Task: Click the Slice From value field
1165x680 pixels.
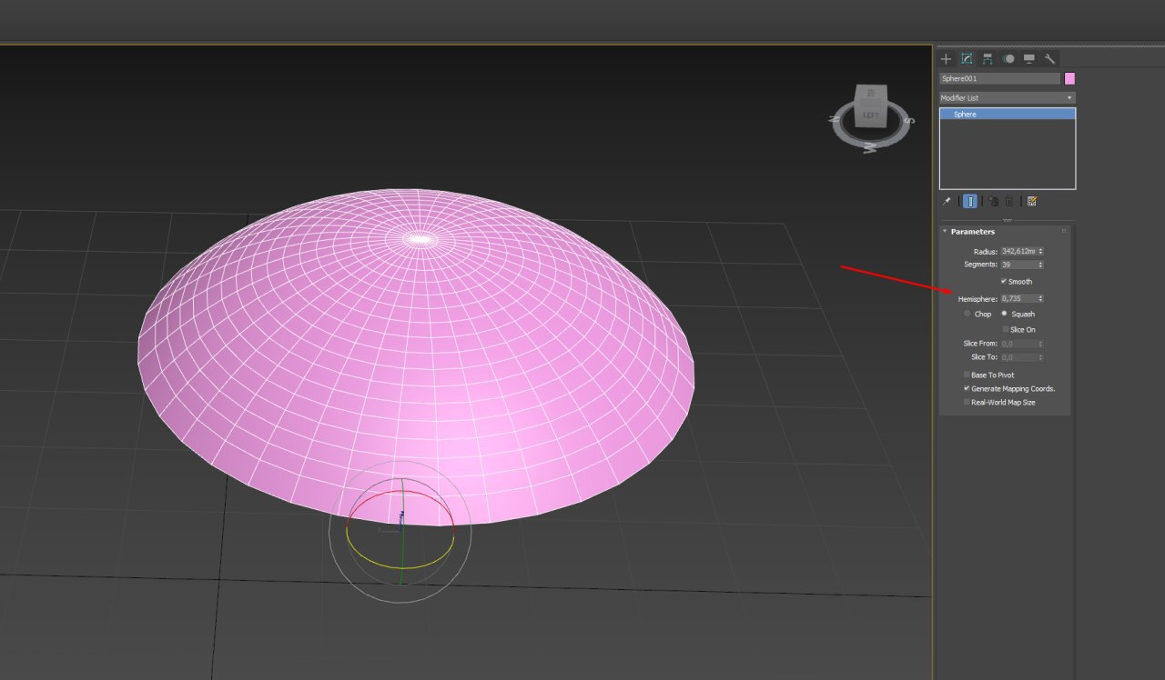Action: 1018,344
